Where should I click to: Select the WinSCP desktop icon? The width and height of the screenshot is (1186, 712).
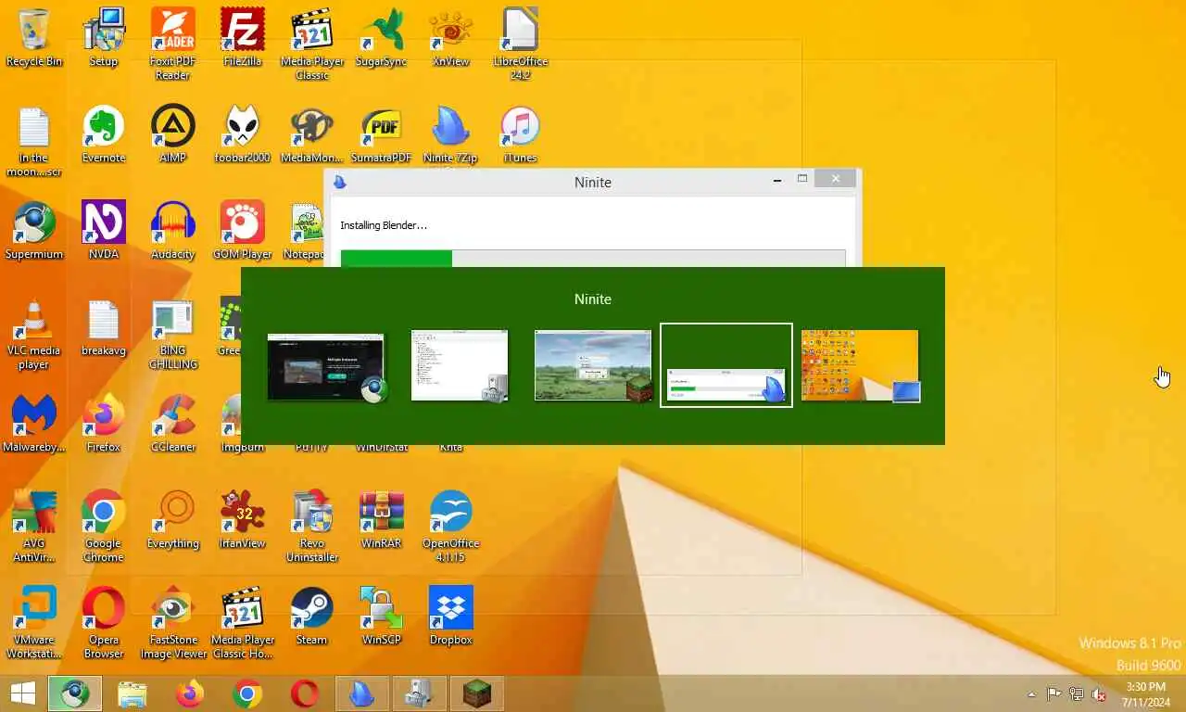pyautogui.click(x=382, y=616)
